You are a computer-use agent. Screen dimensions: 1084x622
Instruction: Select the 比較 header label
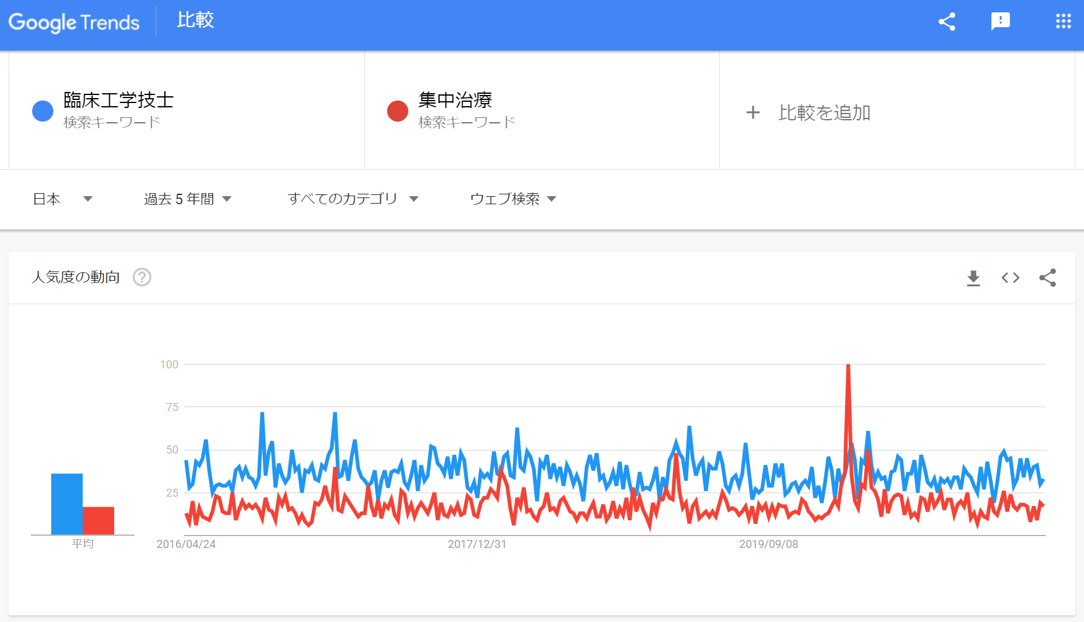coord(195,20)
